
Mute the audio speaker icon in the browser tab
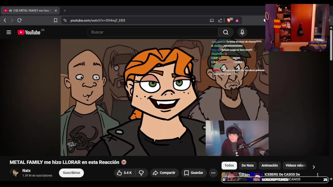tap(10, 11)
